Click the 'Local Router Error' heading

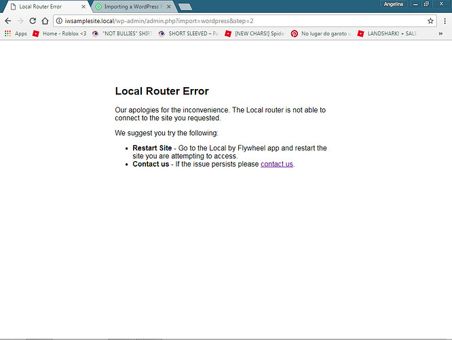(x=162, y=91)
